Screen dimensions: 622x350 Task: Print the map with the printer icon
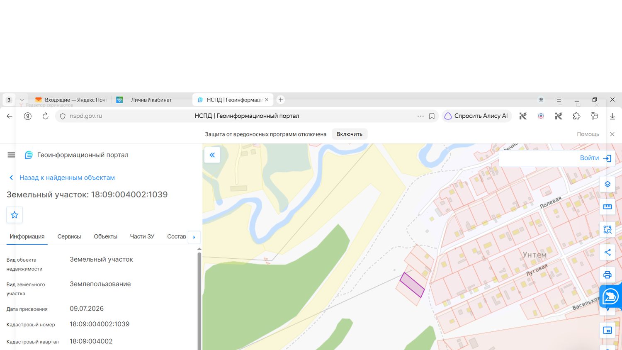click(x=607, y=275)
